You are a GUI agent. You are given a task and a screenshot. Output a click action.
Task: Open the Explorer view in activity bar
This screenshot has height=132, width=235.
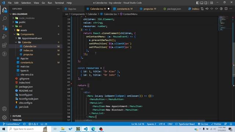(x=4, y=10)
